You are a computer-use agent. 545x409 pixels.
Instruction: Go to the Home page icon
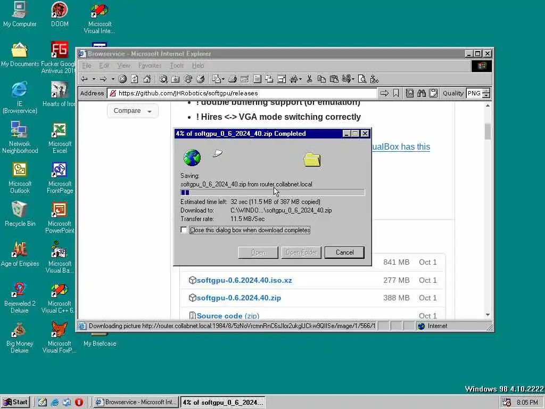147,79
